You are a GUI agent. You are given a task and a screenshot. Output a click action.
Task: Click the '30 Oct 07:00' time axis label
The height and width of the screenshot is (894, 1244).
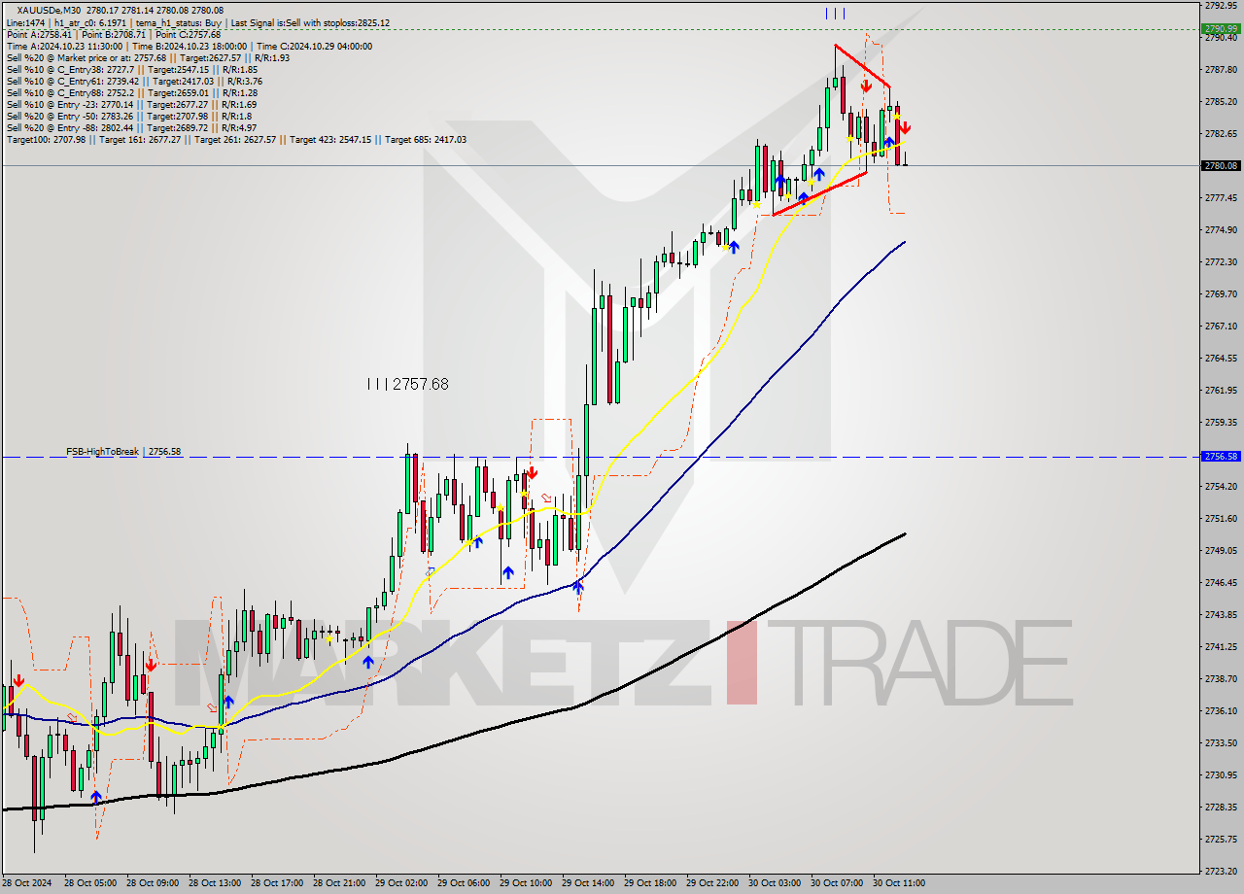pos(838,883)
